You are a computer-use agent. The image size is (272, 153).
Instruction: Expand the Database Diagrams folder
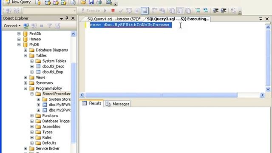tap(25, 50)
